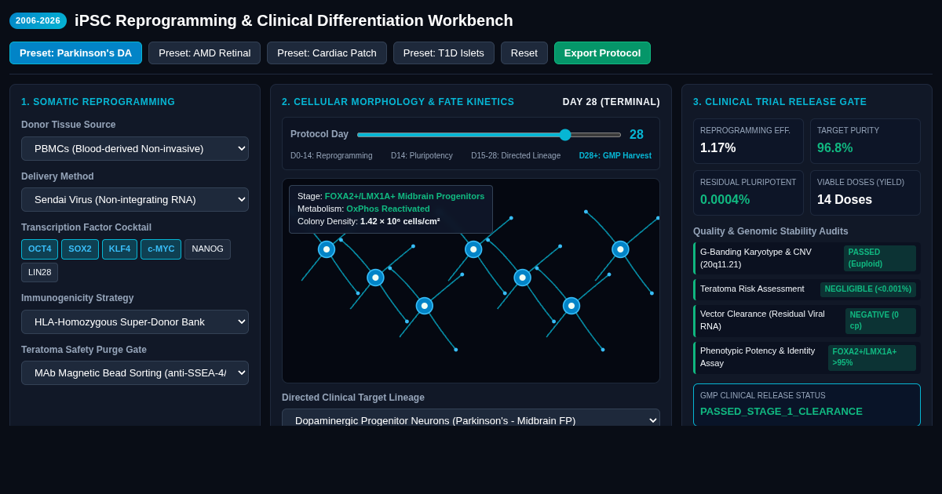Apply the AMD Retinal preset
This screenshot has height=494, width=942.
[204, 53]
